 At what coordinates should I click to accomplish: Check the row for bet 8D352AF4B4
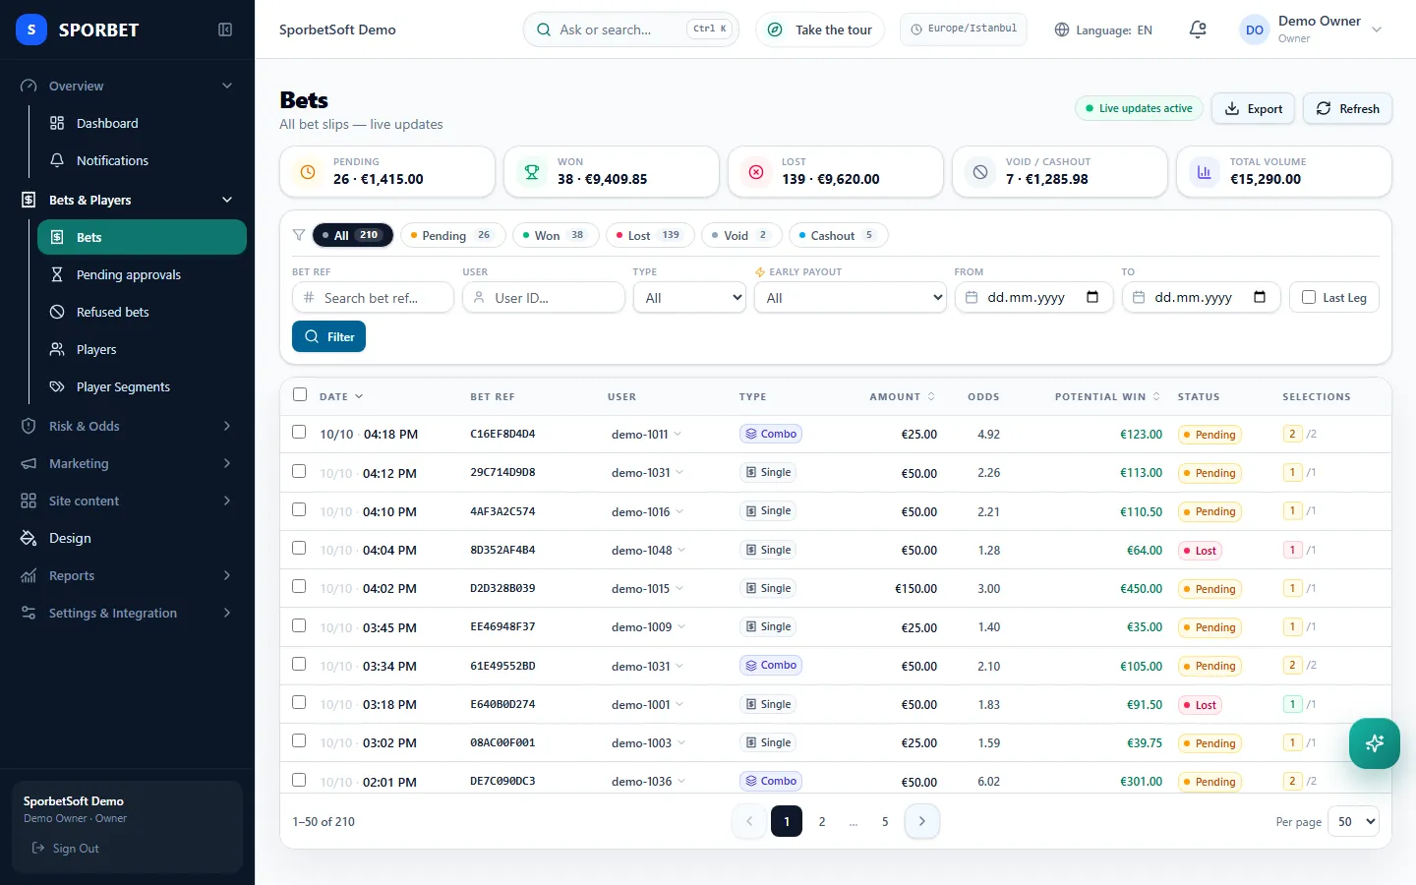coord(299,548)
